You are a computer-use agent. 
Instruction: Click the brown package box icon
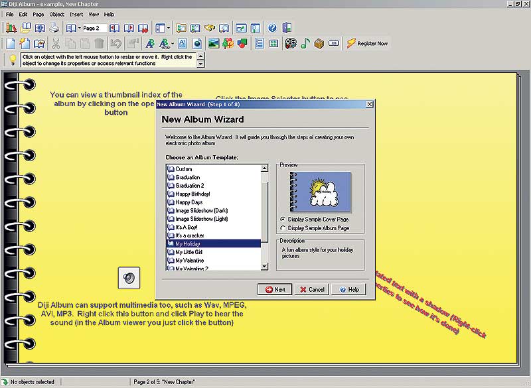(x=319, y=43)
